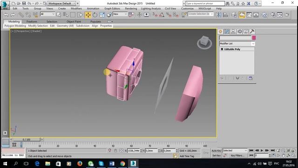Open the application menu logo button
The height and width of the screenshot is (168, 298).
point(5,5)
